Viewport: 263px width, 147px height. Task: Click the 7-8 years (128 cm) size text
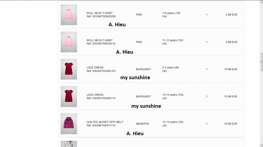(x=171, y=15)
